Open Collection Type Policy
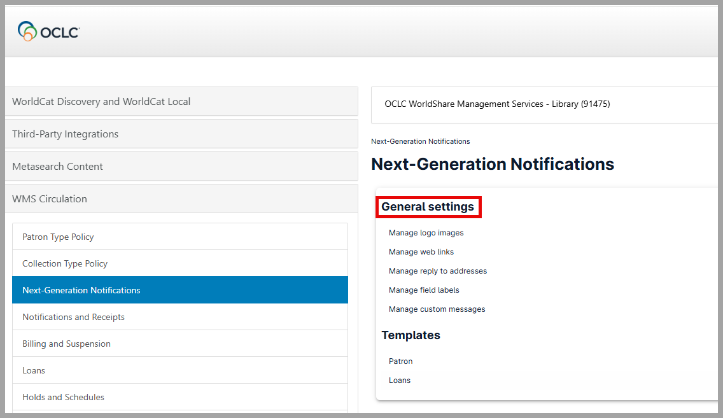 click(x=180, y=263)
